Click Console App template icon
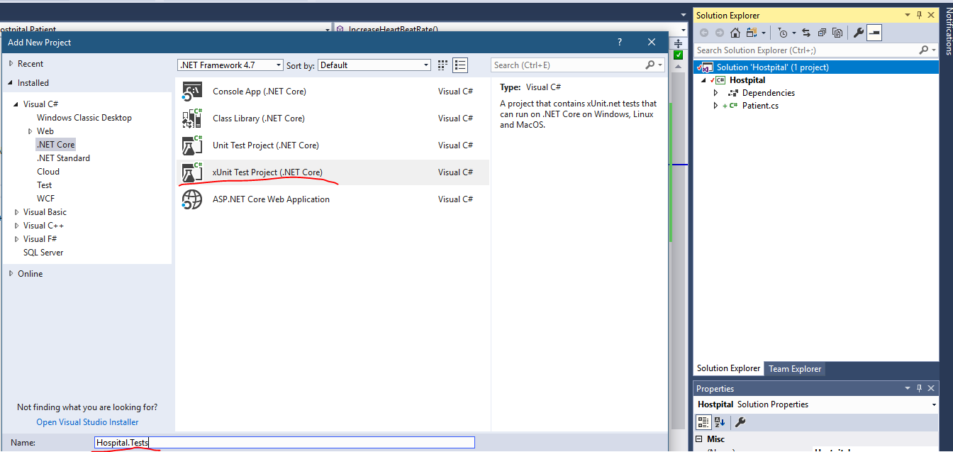 192,92
